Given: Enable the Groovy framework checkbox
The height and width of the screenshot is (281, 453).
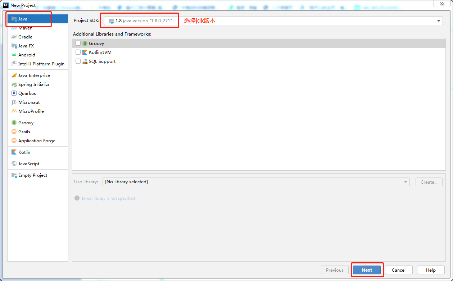Looking at the screenshot, I should (x=78, y=43).
